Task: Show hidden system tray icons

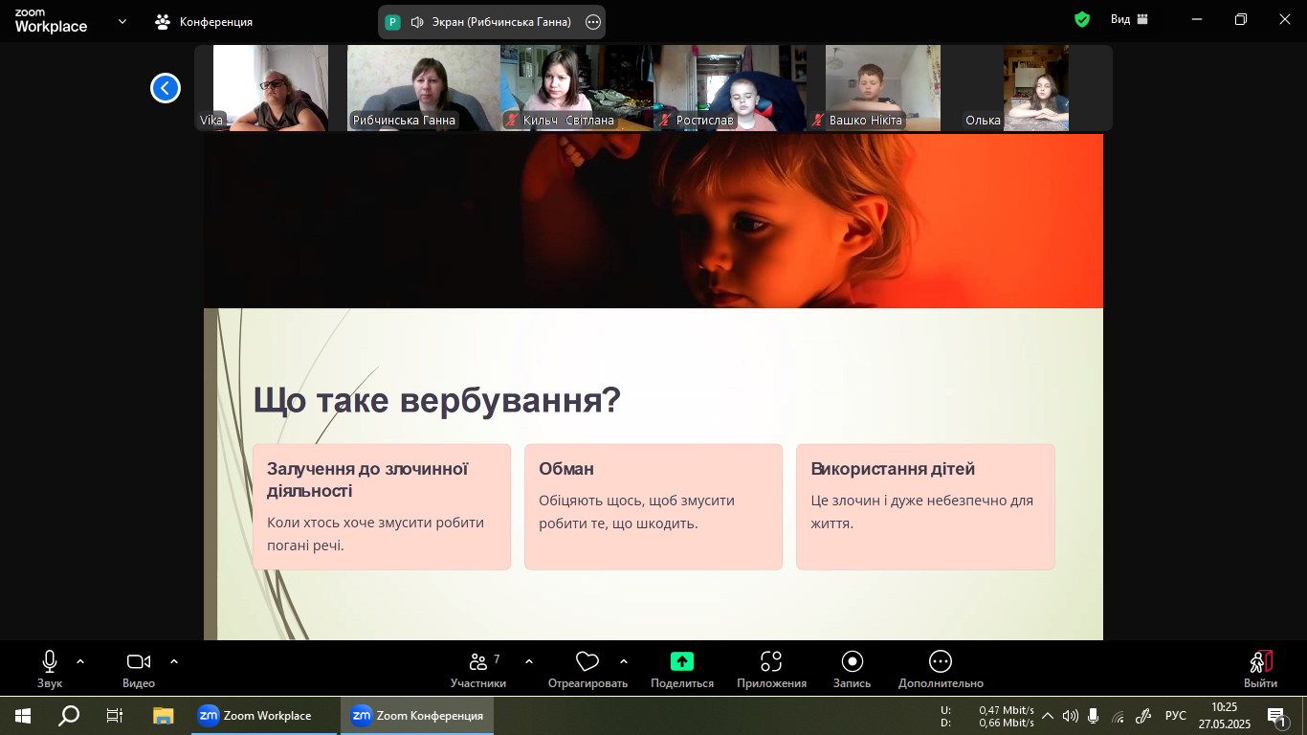Action: click(1048, 716)
